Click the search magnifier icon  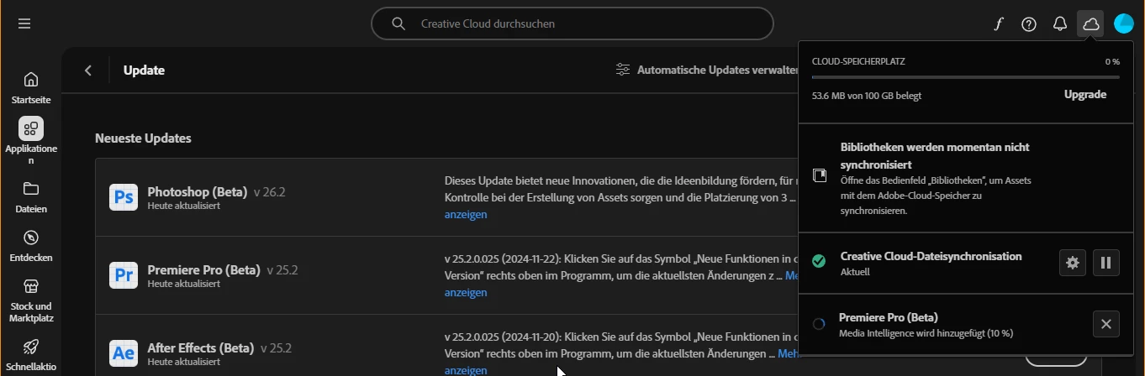click(398, 23)
